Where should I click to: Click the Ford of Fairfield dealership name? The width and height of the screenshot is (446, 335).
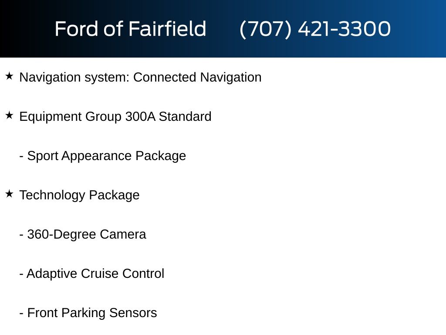(x=130, y=29)
